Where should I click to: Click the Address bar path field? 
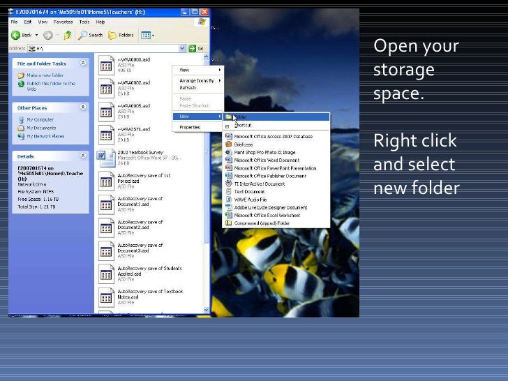(105, 48)
